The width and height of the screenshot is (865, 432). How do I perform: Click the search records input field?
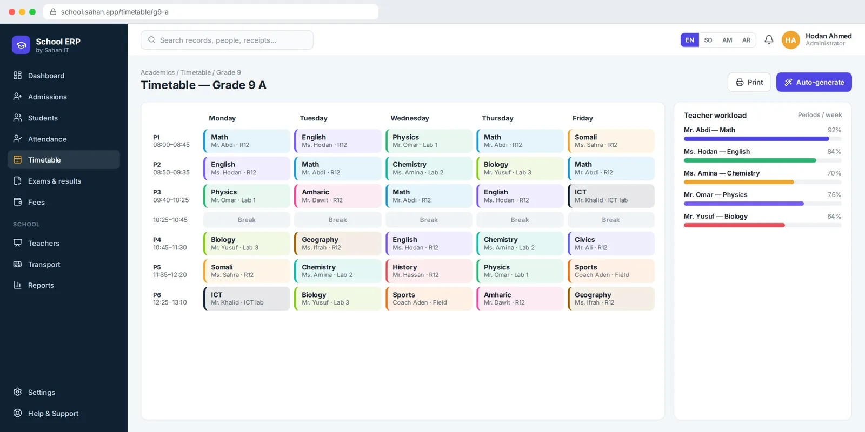click(x=227, y=40)
